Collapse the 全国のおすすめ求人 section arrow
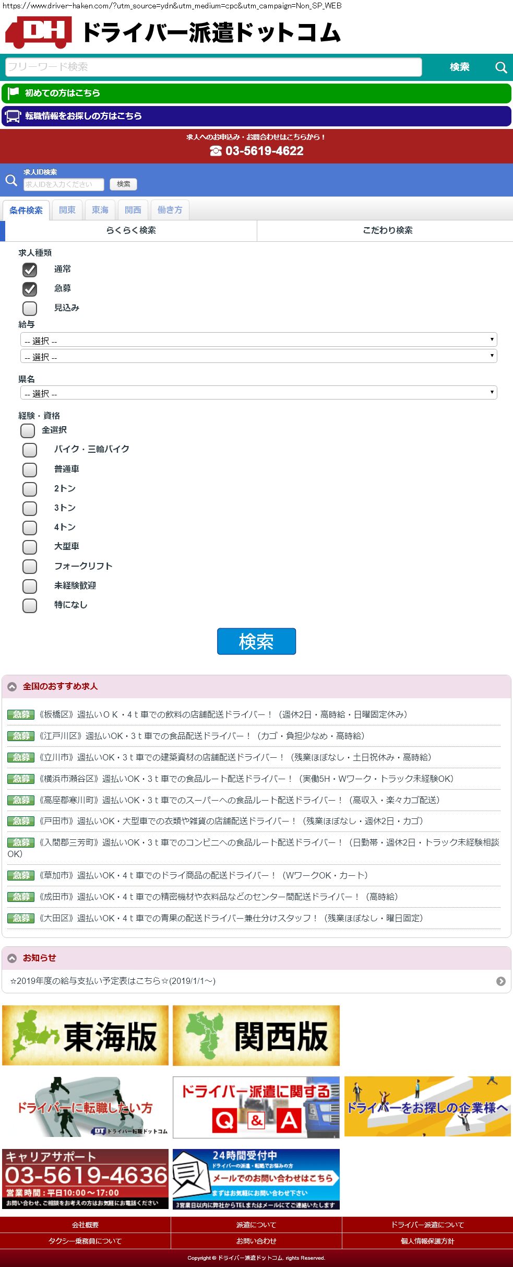This screenshot has width=513, height=1267. 12,687
